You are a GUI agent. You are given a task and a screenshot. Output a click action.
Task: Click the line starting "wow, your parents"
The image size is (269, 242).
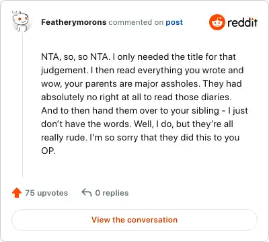(x=141, y=84)
